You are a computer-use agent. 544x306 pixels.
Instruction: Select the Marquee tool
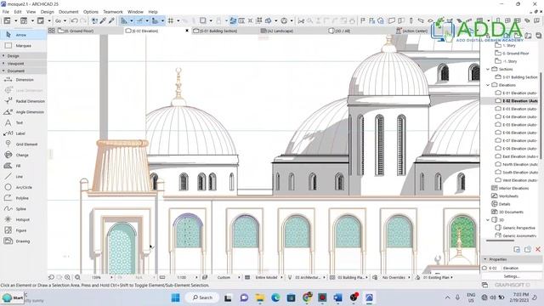click(x=23, y=45)
